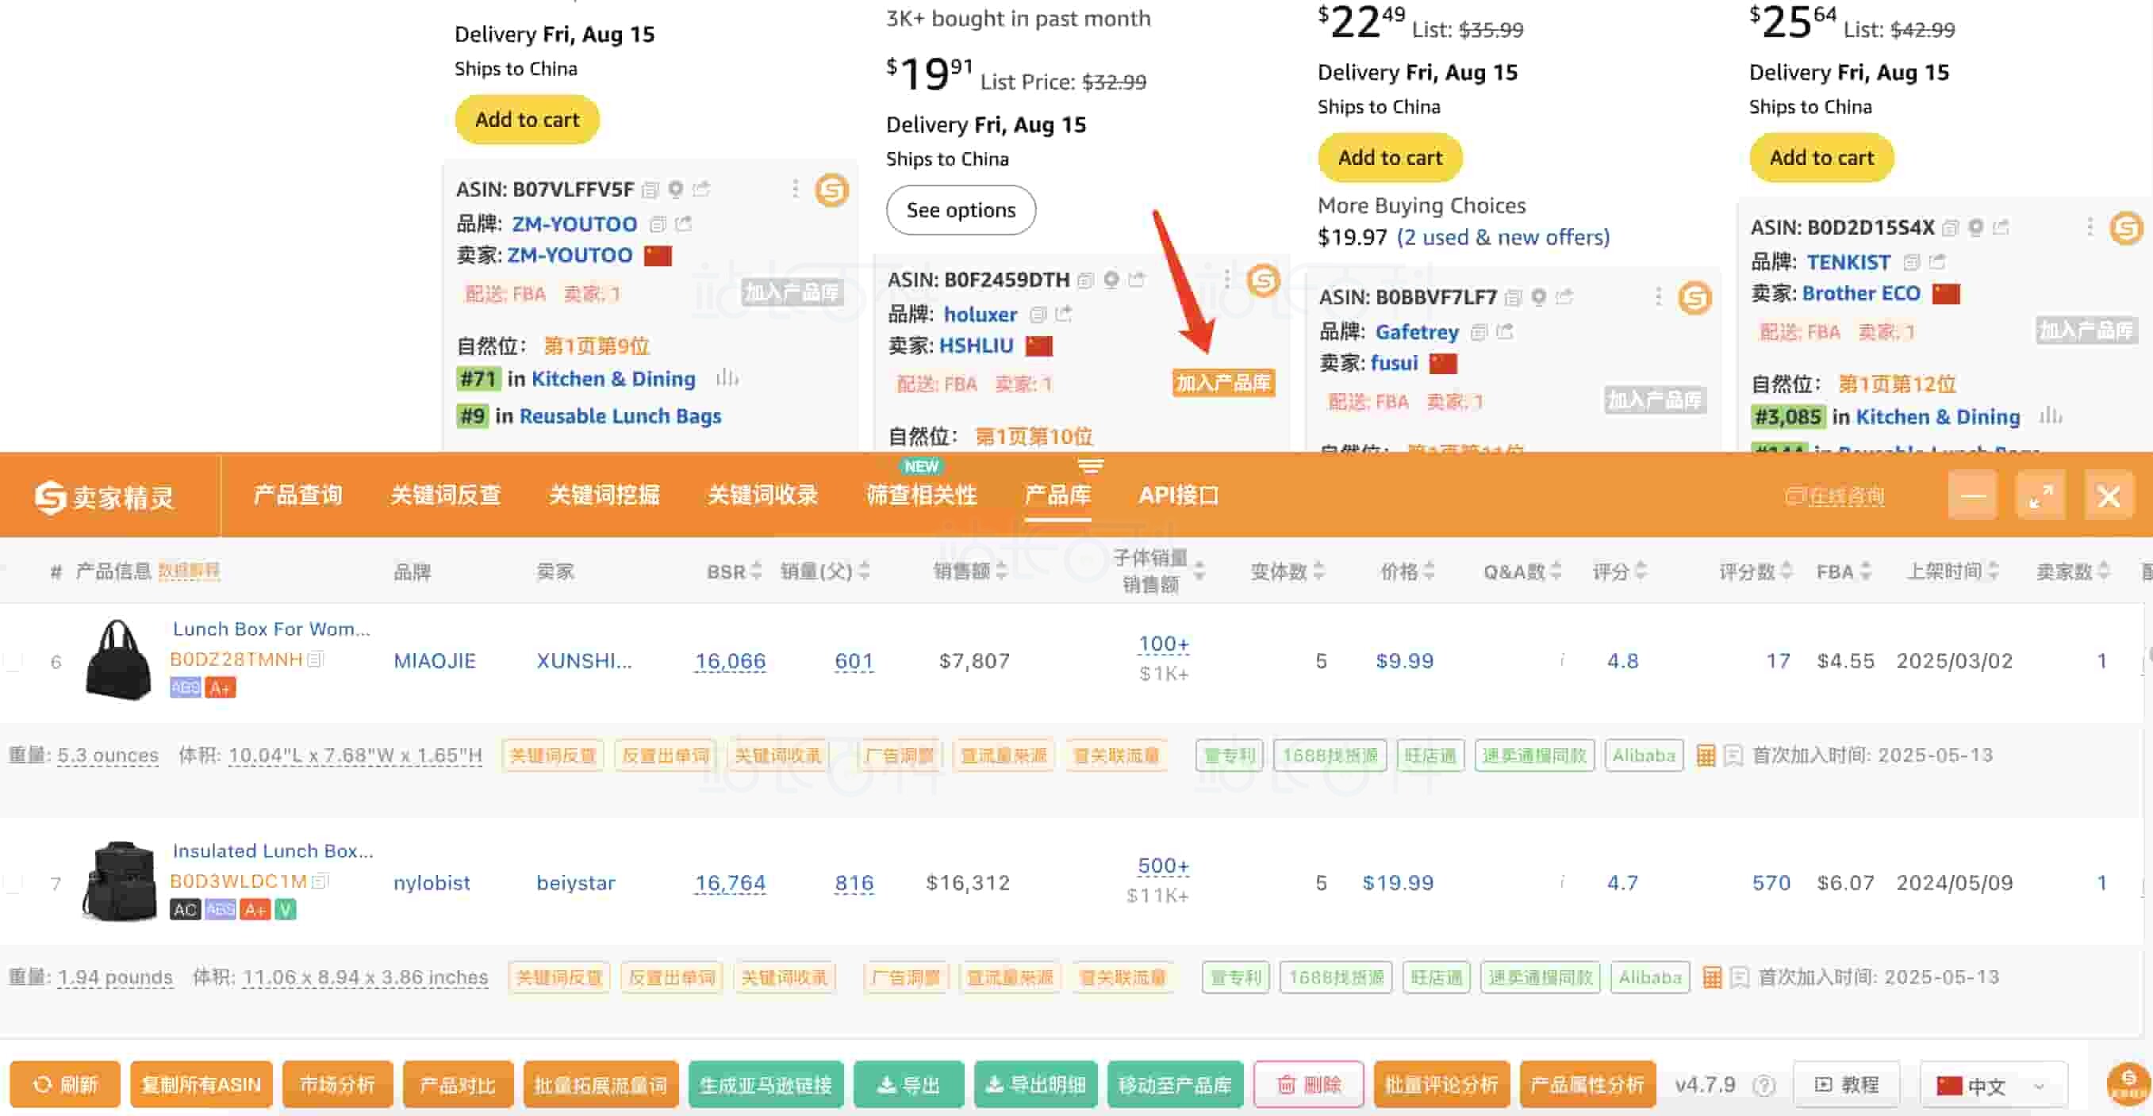2153x1116 pixels.
Task: Open the kebab menu on the ZM-YOUTOO ASIN card
Action: click(795, 189)
